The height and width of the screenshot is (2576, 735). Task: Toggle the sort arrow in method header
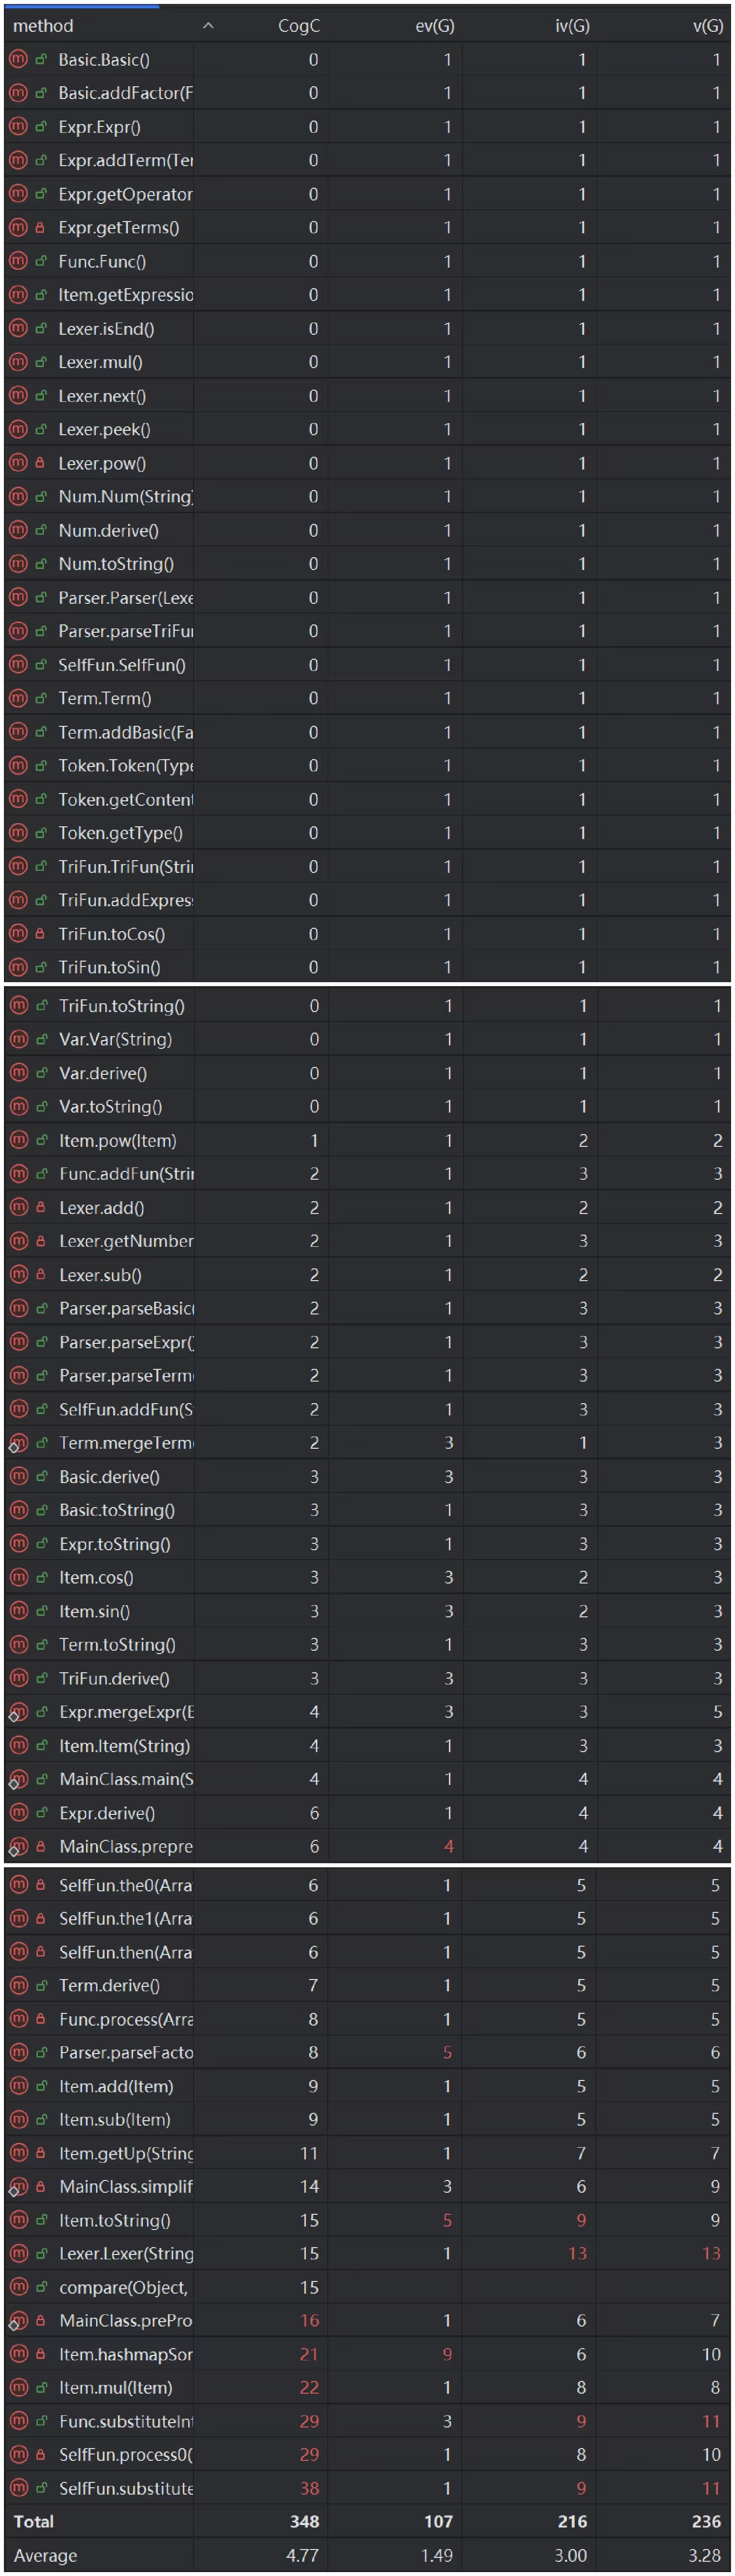208,26
